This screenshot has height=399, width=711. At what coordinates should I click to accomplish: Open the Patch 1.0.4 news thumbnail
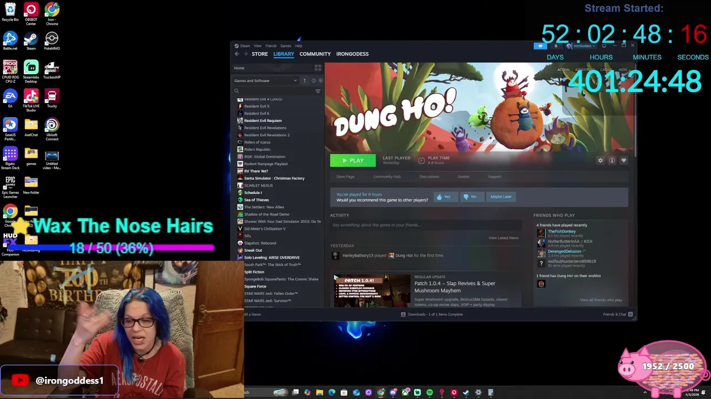click(372, 290)
